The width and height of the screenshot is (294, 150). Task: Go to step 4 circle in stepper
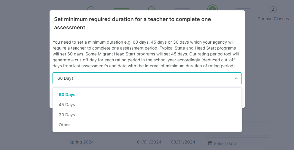(273, 10)
